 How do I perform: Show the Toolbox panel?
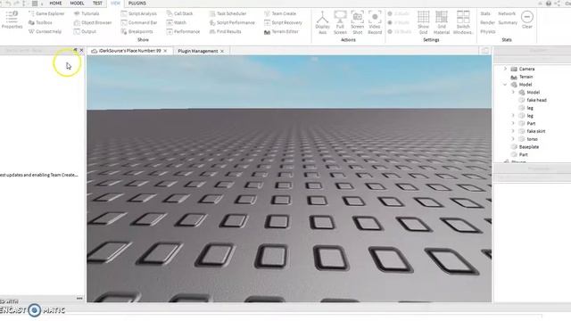pos(40,22)
